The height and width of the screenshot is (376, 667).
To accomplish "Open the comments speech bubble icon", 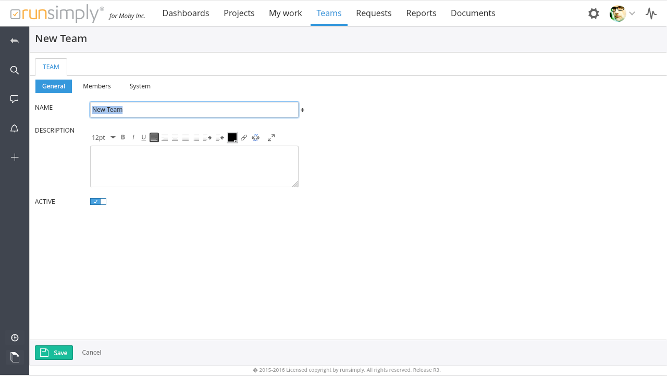I will click(15, 99).
